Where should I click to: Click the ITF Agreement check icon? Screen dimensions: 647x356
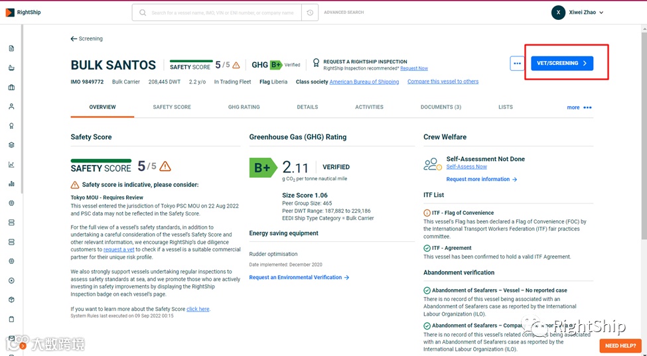(427, 248)
